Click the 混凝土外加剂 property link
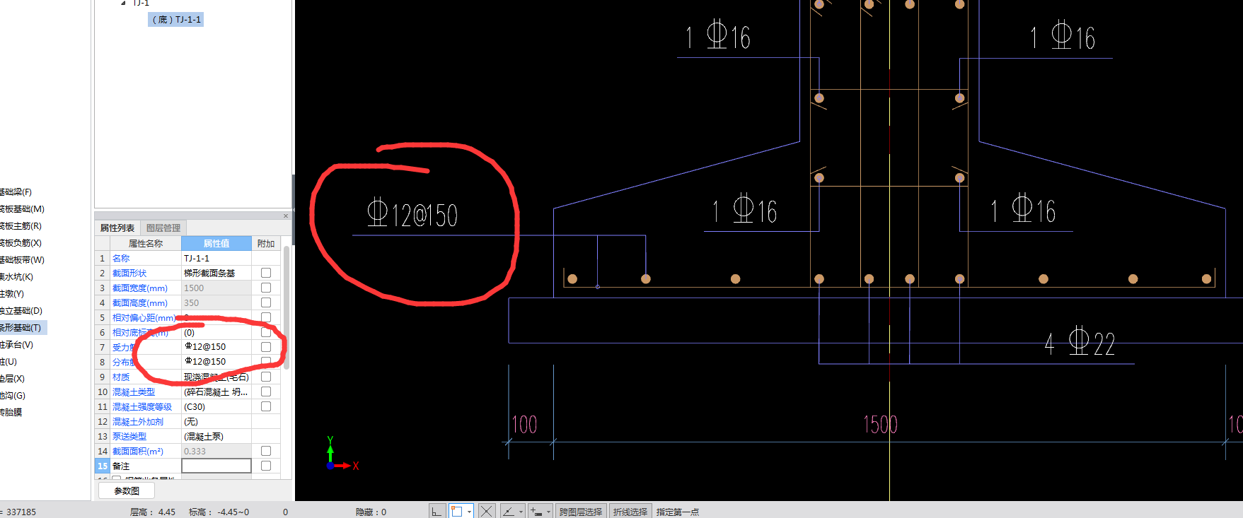Screen dimensions: 1243x518 tap(138, 422)
